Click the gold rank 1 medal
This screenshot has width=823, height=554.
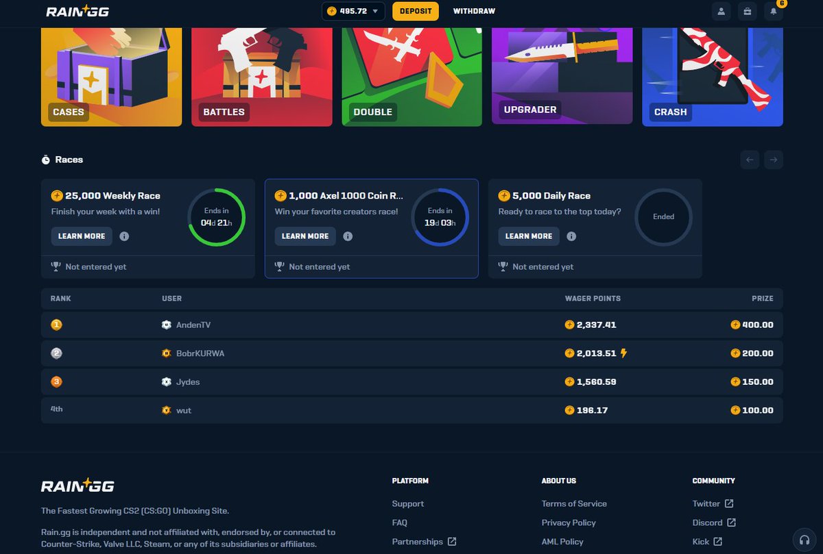pos(56,325)
